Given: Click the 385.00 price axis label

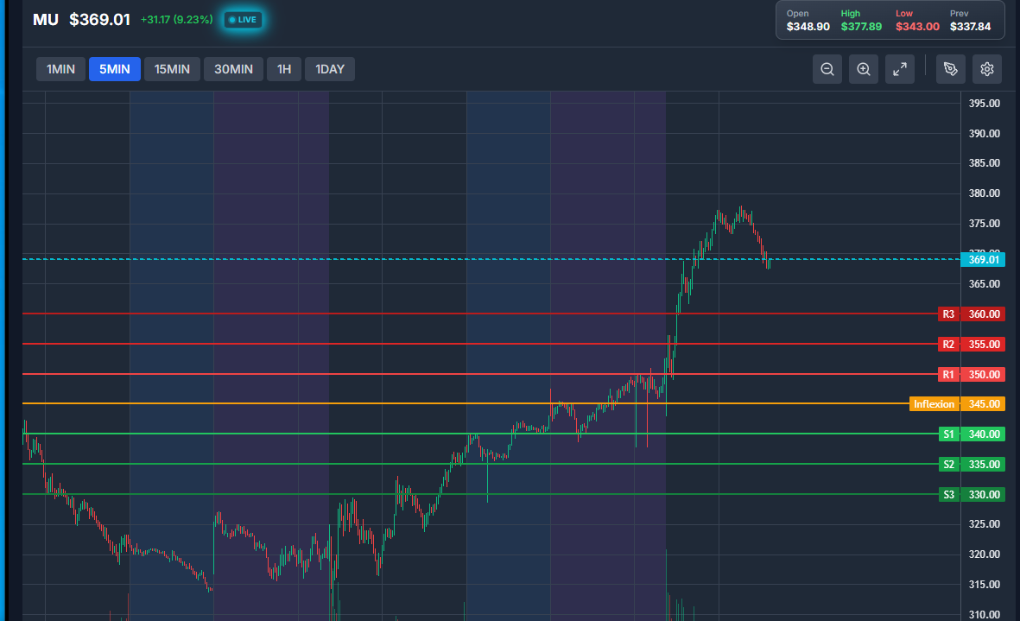Looking at the screenshot, I should [x=985, y=162].
